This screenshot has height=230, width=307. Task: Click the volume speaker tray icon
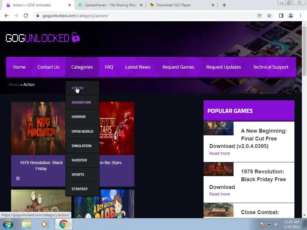tap(277, 224)
